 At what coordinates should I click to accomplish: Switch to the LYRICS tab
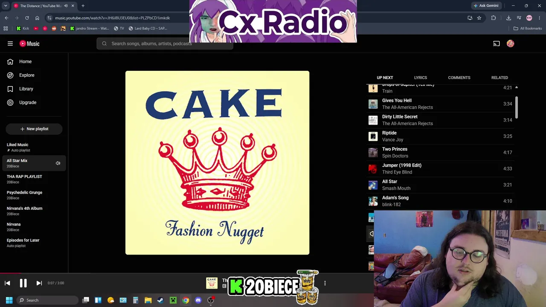(421, 78)
